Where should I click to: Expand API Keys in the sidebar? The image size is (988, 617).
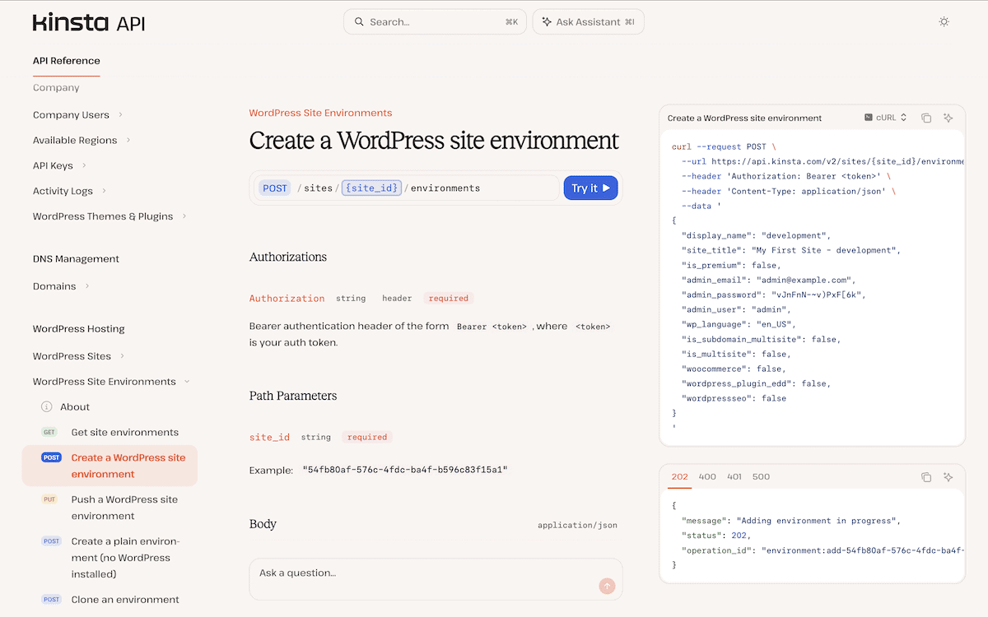[x=85, y=165]
